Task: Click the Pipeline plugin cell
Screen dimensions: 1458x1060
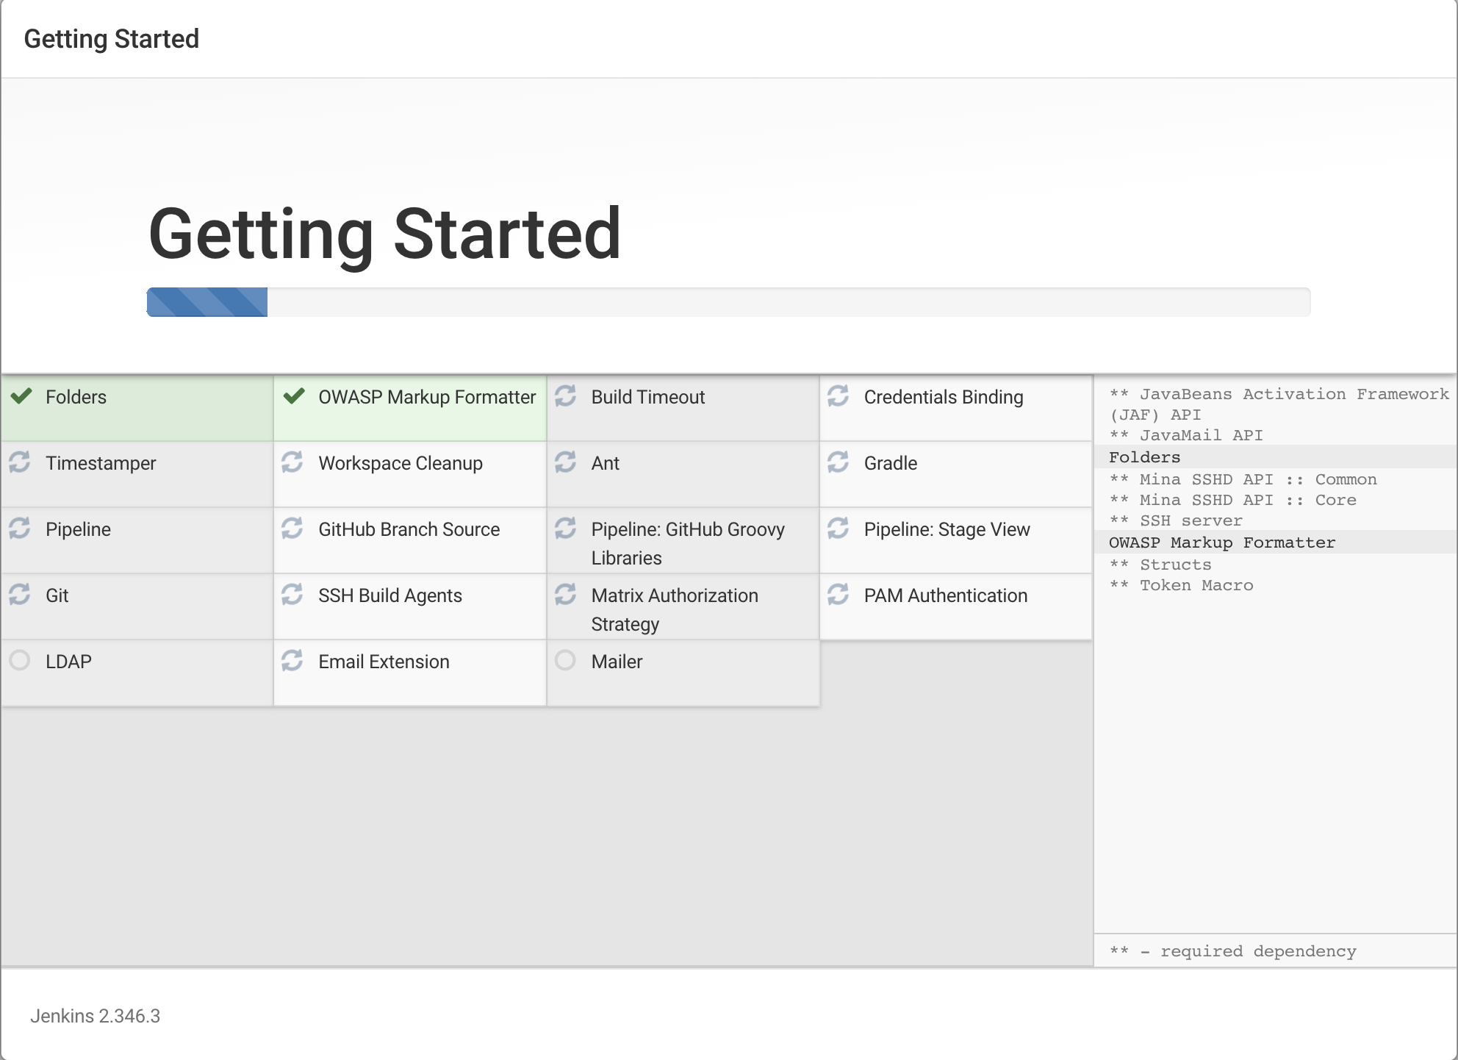Action: click(78, 529)
